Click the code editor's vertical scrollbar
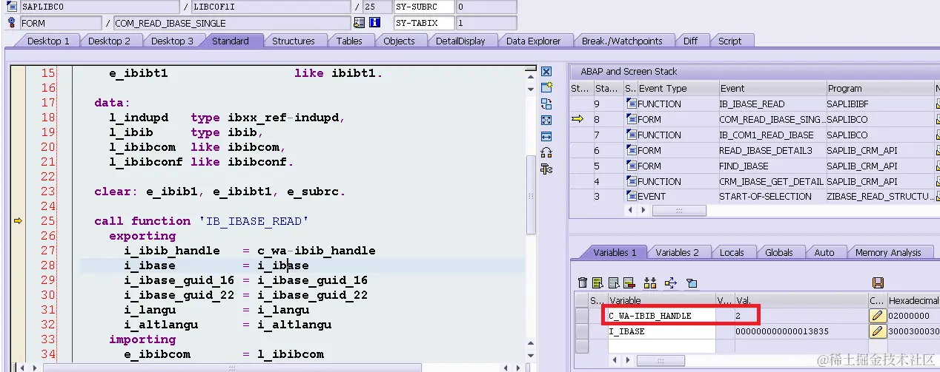940x372 pixels. 531,196
